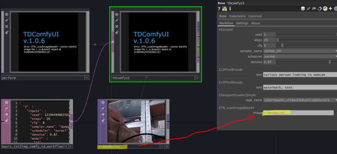This screenshot has height=154, width=337.
Task: Select the Workflow tab
Action: 226,23
